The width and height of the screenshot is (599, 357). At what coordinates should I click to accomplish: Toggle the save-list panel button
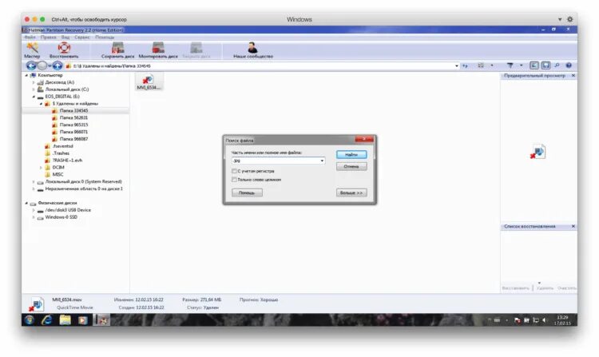(546, 65)
